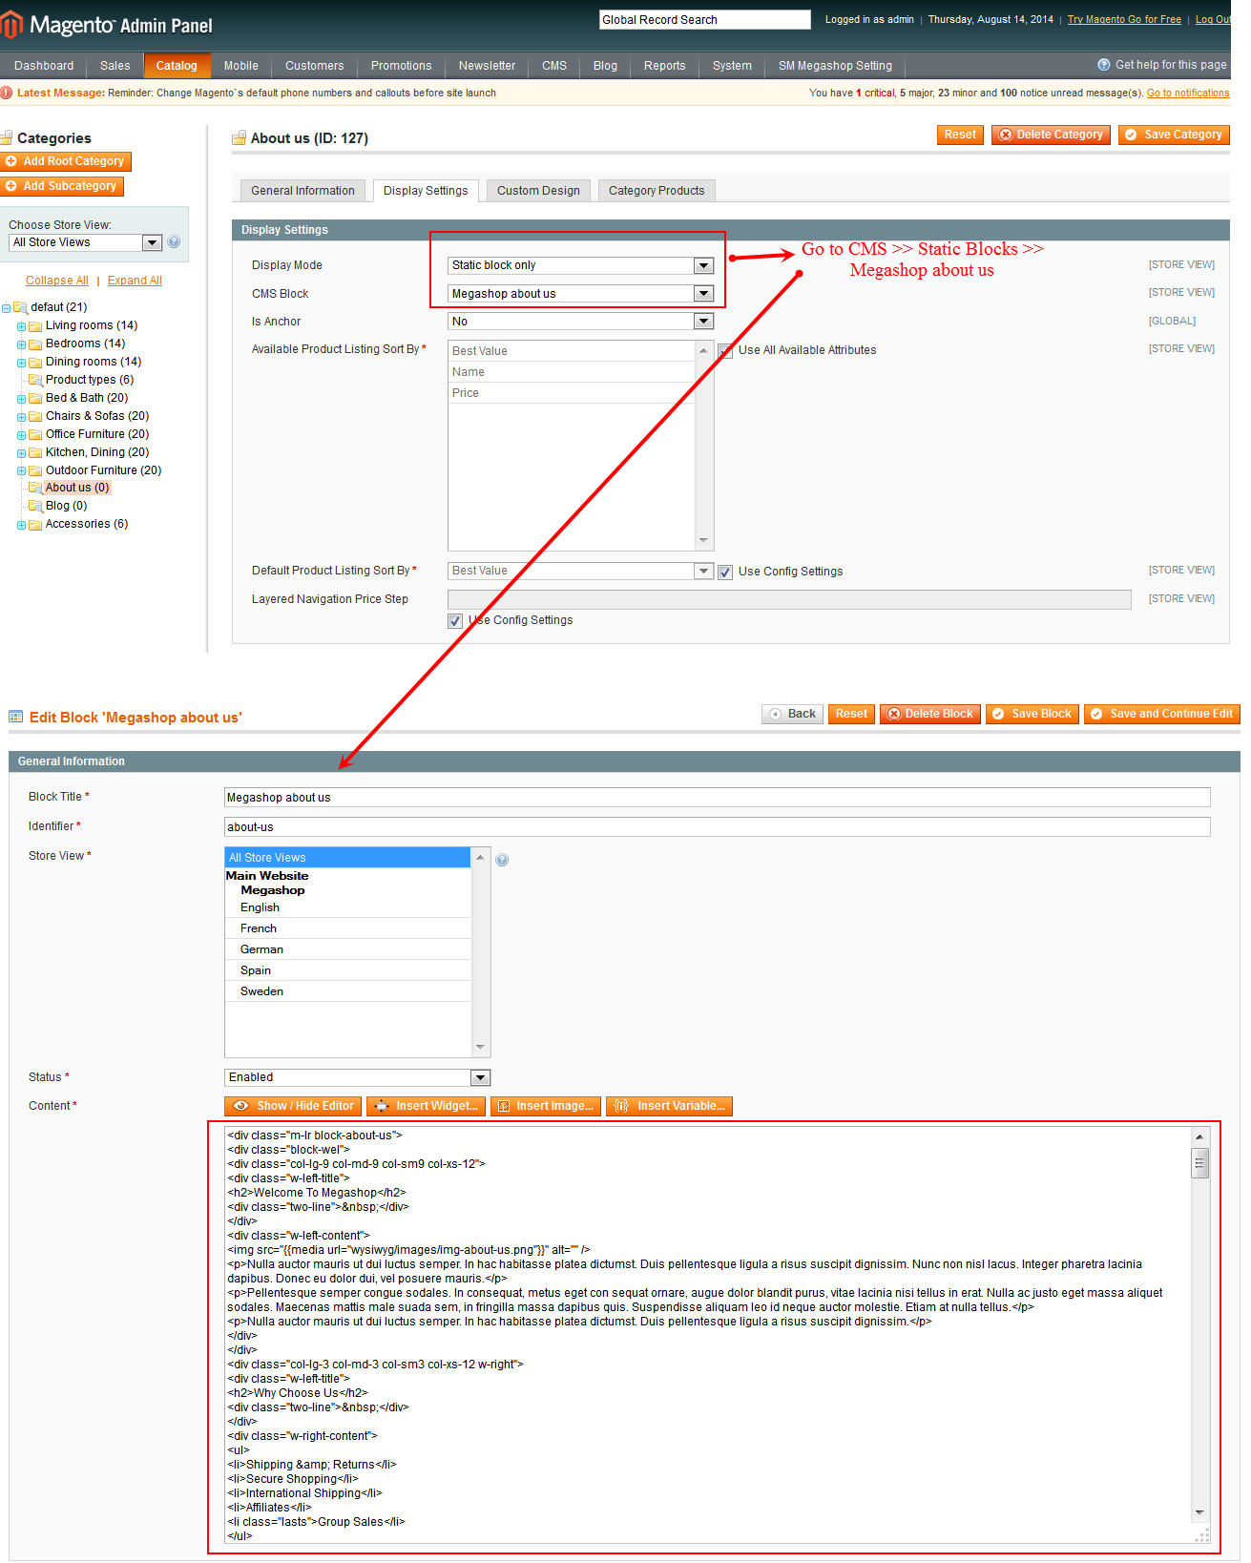Expand the Living rooms tree node

(x=21, y=326)
